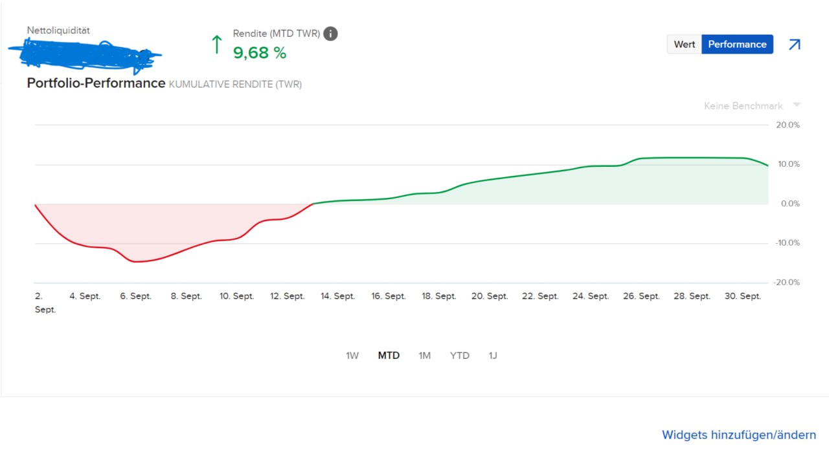The image size is (829, 452).
Task: Open the chart with the diagonal arrow icon
Action: tap(794, 45)
